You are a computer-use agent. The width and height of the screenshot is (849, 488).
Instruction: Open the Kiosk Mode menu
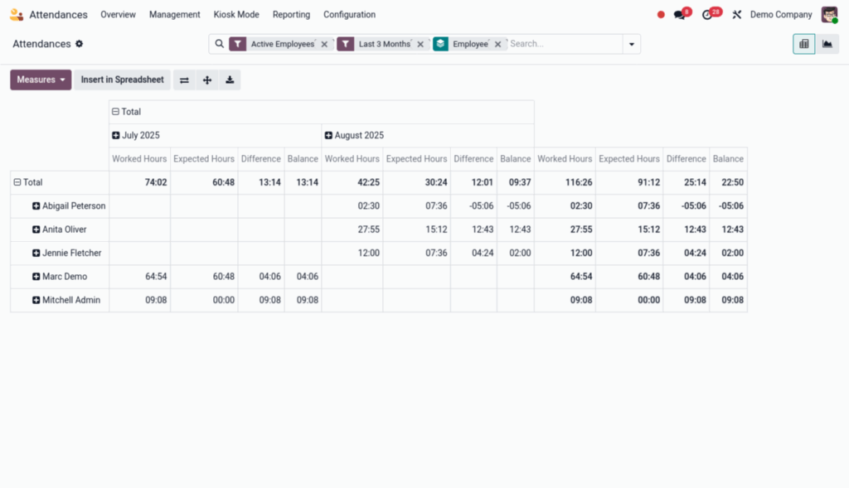236,15
